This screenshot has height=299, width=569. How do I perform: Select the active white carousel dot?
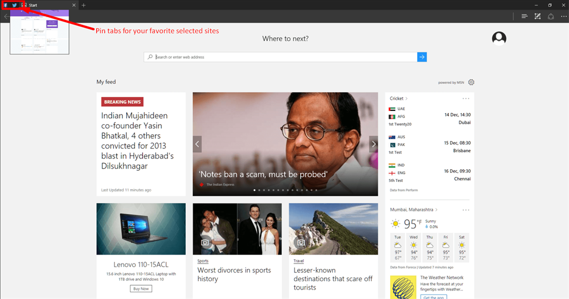pos(254,190)
